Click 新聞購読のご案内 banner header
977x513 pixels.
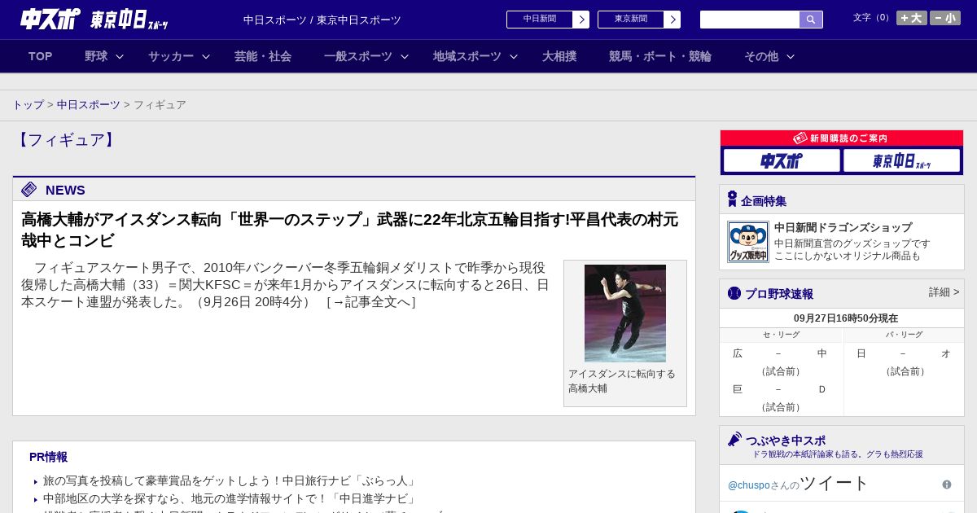(x=842, y=138)
